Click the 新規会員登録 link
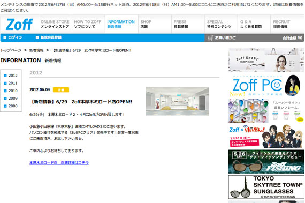This screenshot has width=305, height=203. click(x=51, y=37)
